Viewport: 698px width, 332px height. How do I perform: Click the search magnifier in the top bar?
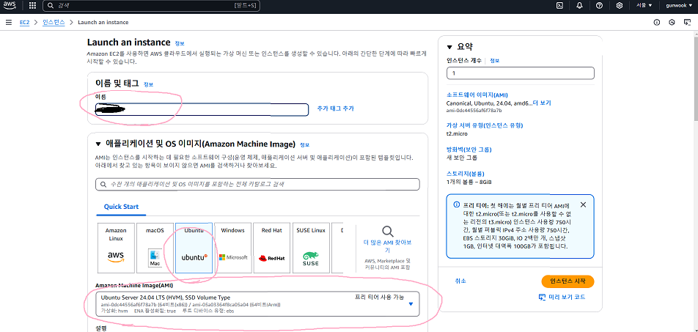[51, 6]
